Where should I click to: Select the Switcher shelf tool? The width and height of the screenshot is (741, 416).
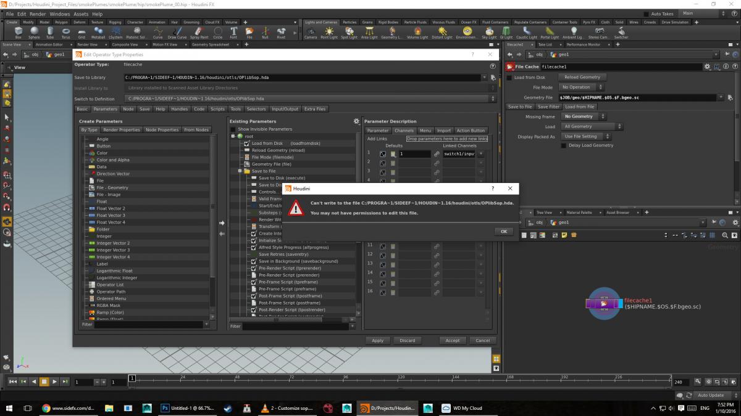(621, 33)
